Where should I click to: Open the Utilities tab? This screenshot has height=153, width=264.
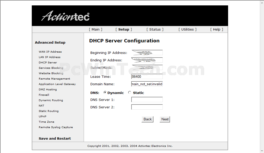[x=187, y=30]
